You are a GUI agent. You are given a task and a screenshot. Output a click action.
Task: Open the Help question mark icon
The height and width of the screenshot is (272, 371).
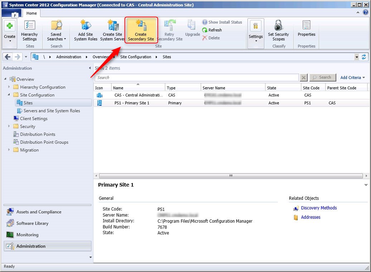(x=365, y=12)
